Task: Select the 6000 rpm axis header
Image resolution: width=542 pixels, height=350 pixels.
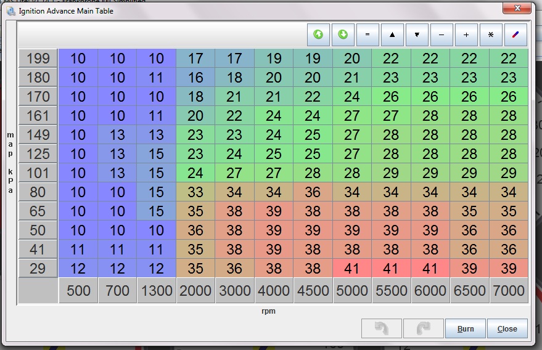Action: pos(430,291)
